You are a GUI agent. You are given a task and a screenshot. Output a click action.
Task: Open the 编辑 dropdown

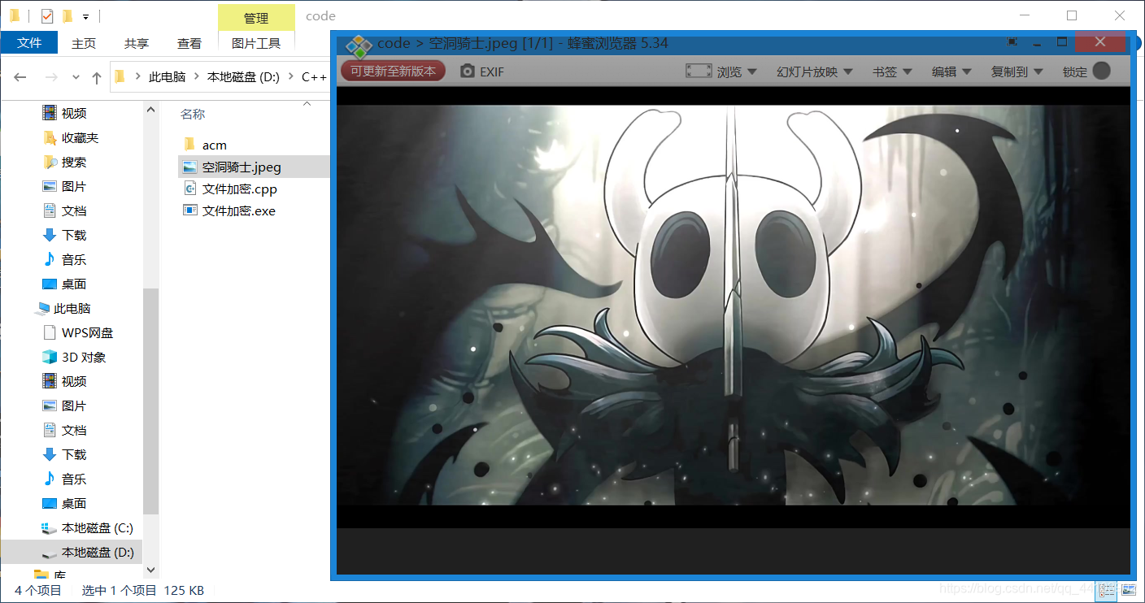click(951, 72)
